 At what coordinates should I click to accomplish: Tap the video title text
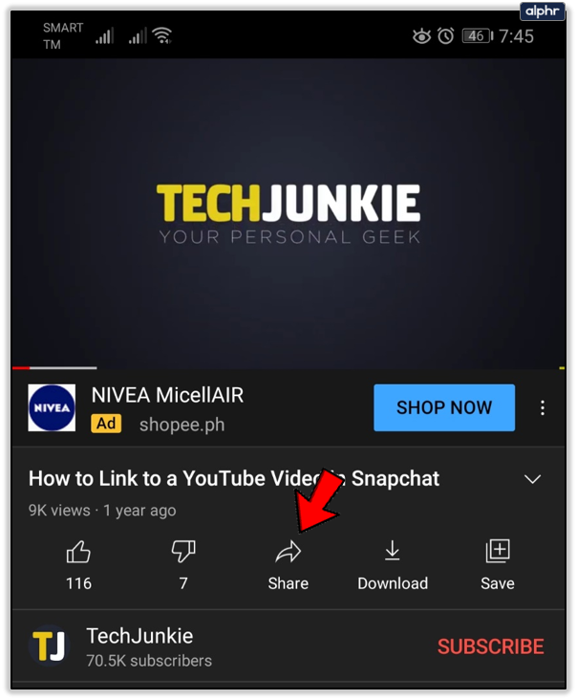[x=234, y=478]
